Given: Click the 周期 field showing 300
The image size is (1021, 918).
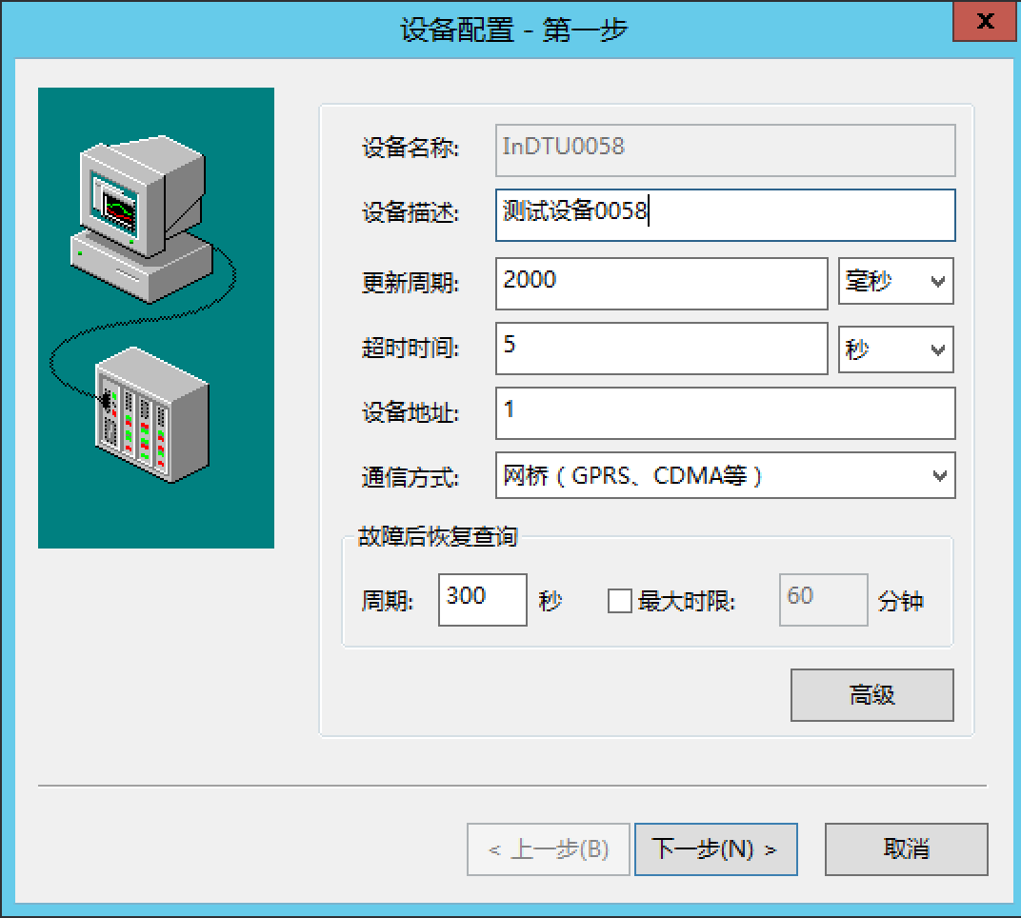Looking at the screenshot, I should point(482,600).
